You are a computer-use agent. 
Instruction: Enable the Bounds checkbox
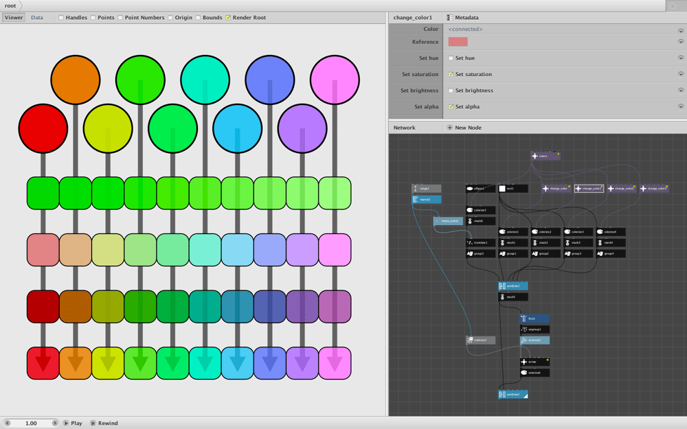(x=198, y=18)
